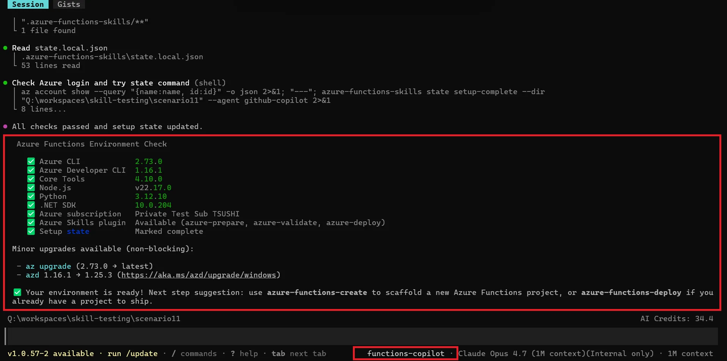Click the Node.js check mark
The height and width of the screenshot is (361, 727).
(31, 188)
